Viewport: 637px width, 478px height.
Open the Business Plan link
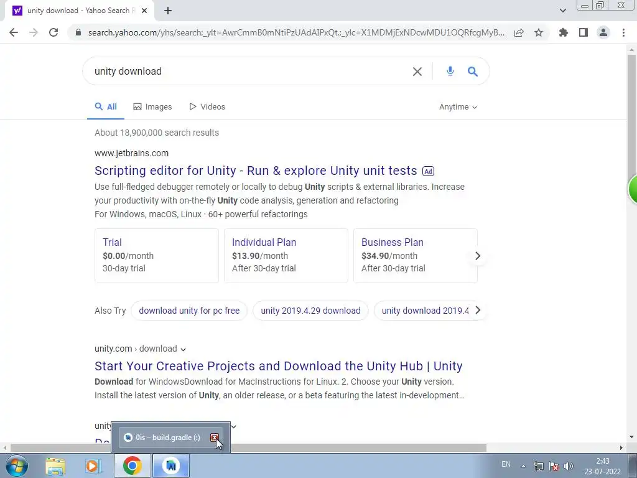pos(393,242)
